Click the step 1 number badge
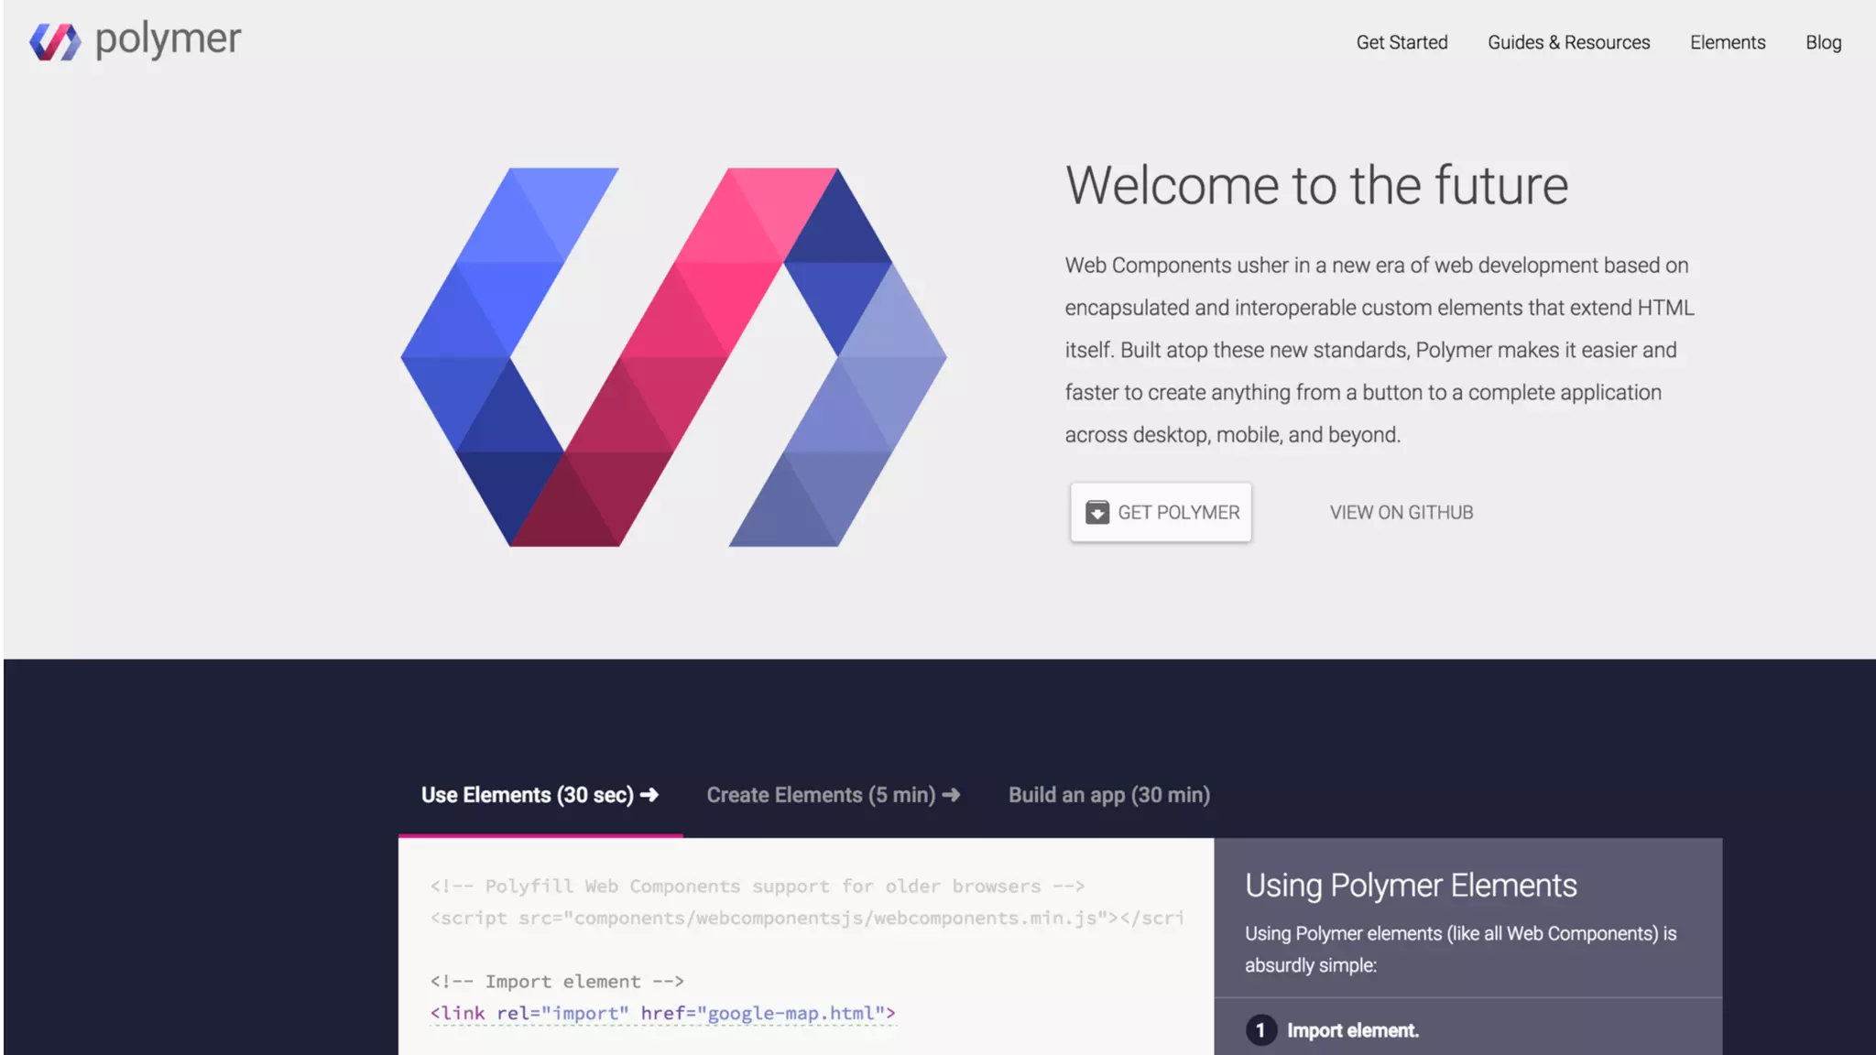Viewport: 1876px width, 1055px height. (x=1260, y=1030)
